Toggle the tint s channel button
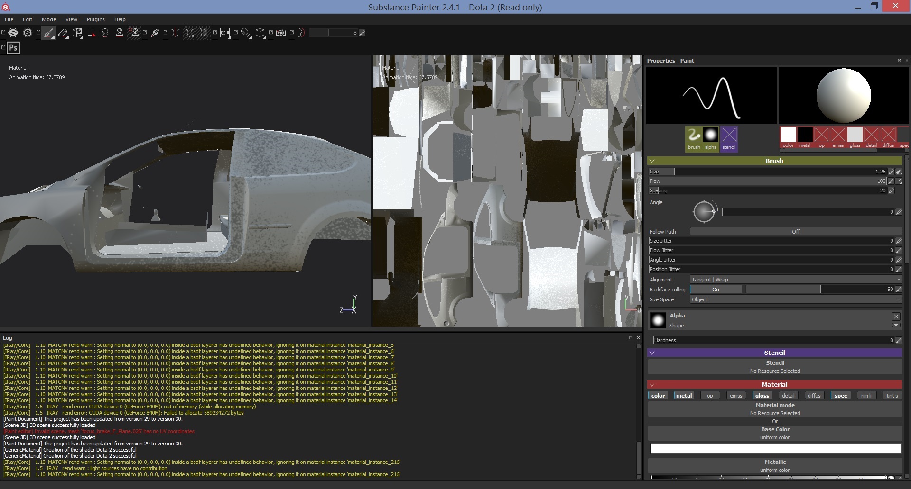Viewport: 911px width, 489px height. pos(892,396)
